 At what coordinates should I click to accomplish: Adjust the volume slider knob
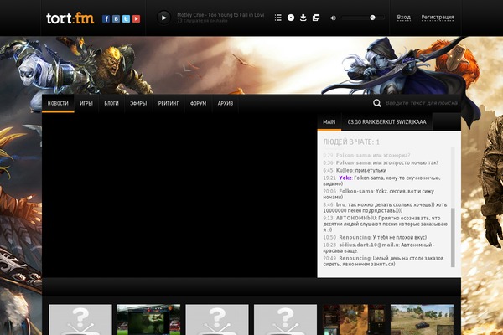(372, 18)
